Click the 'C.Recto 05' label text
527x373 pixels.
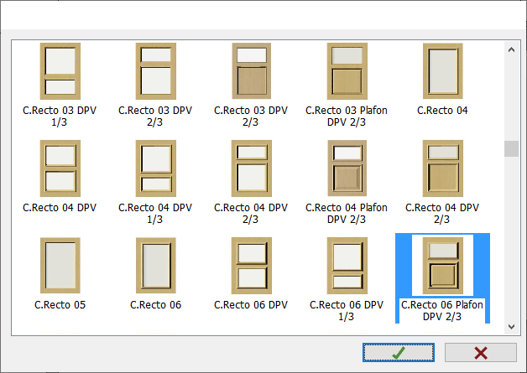[x=60, y=305]
